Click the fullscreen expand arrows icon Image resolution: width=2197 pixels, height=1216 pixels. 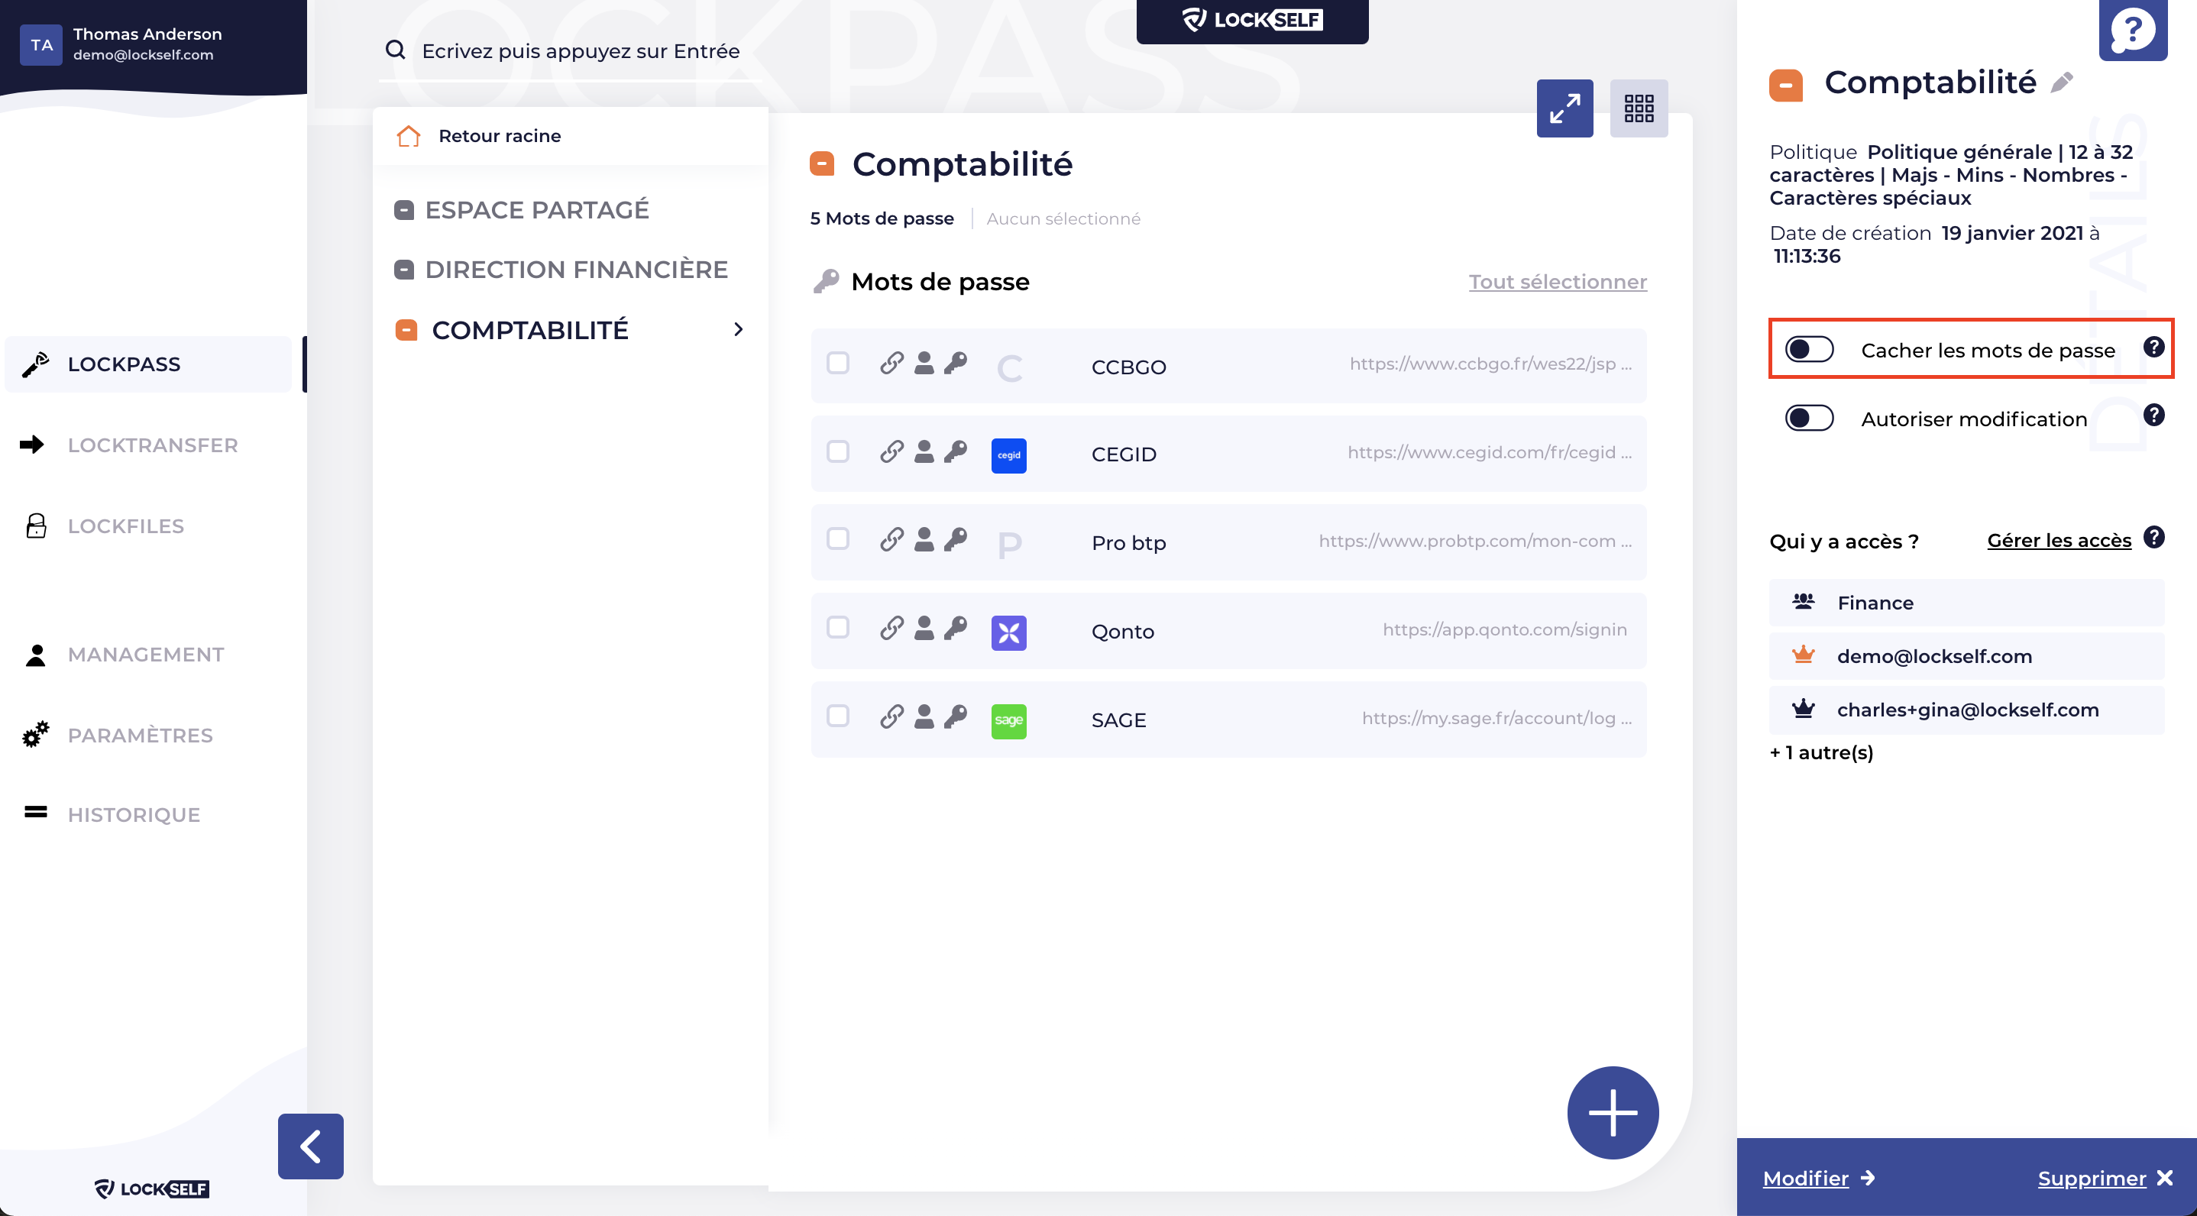tap(1564, 108)
